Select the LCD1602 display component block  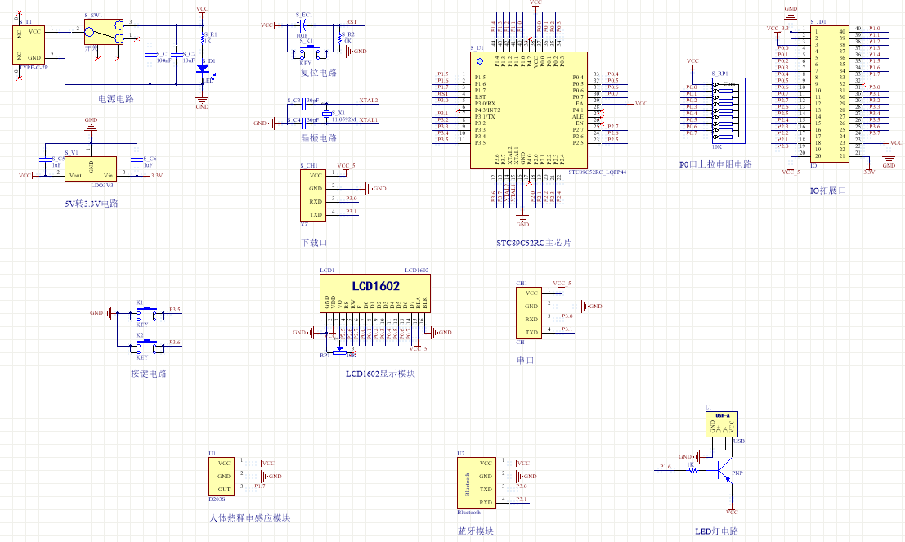point(375,293)
